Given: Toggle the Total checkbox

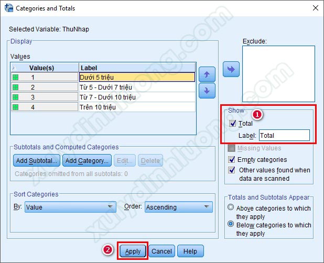Looking at the screenshot, I should pyautogui.click(x=232, y=124).
